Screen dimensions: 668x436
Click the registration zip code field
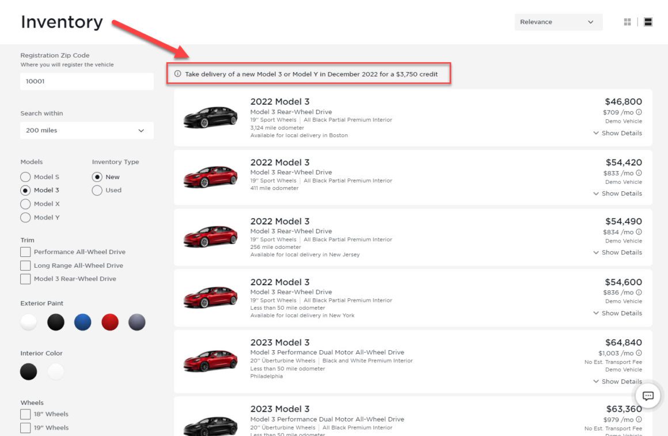pos(87,81)
